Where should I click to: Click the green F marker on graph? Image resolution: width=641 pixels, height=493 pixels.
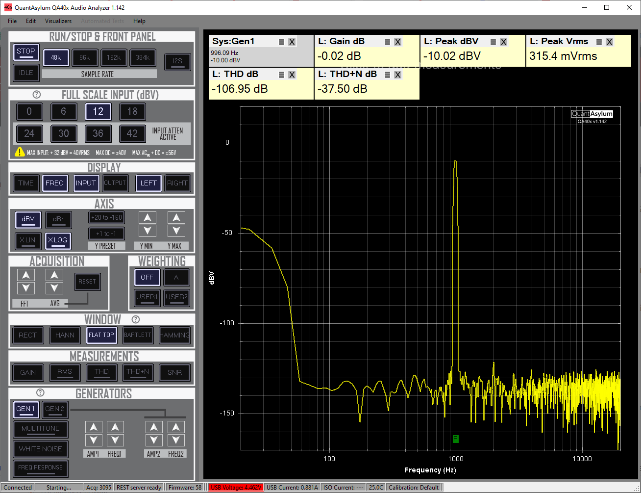456,439
